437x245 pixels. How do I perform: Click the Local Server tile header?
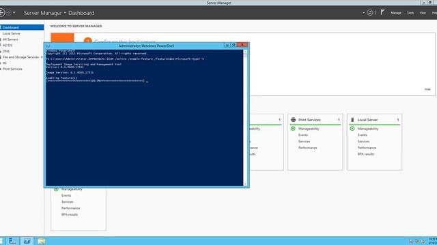click(x=367, y=120)
